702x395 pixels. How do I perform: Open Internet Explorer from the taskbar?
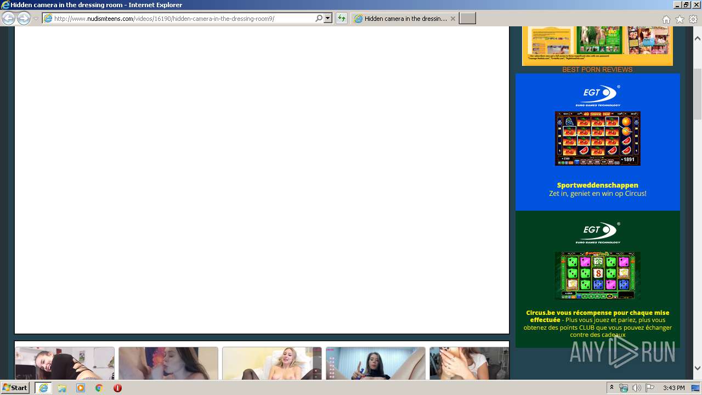coord(43,388)
